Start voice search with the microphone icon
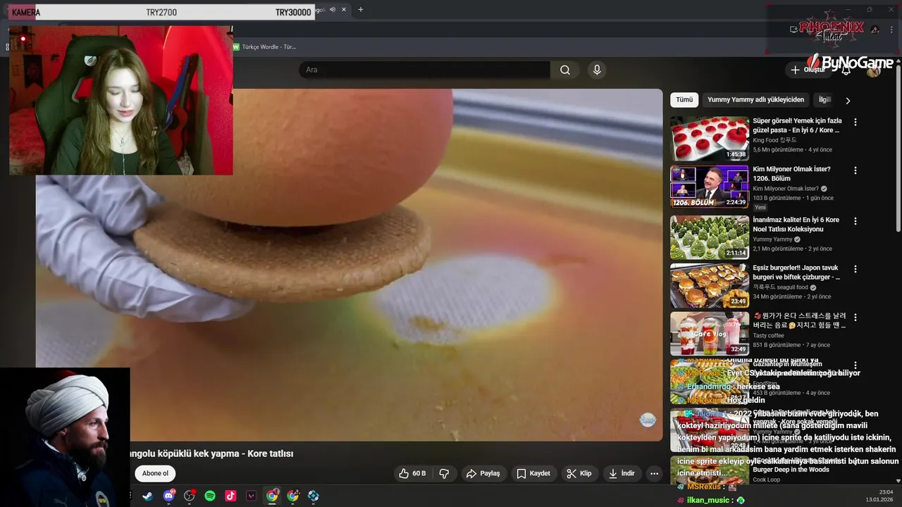The width and height of the screenshot is (902, 507). tap(597, 70)
